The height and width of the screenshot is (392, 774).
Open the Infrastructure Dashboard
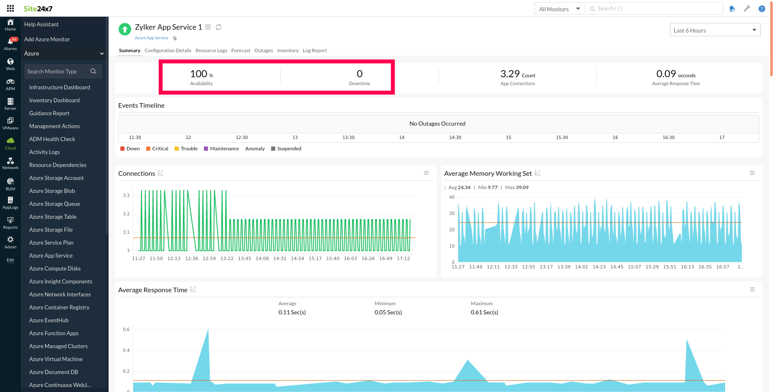pyautogui.click(x=60, y=87)
